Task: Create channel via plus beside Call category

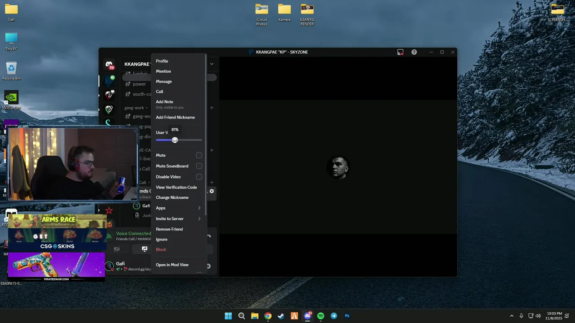Action: tap(212, 183)
